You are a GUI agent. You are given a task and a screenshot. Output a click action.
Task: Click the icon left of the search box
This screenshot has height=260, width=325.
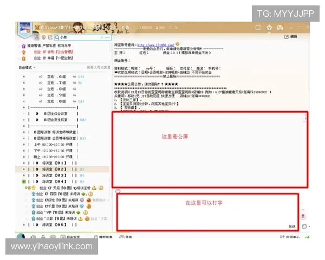coord(50,37)
